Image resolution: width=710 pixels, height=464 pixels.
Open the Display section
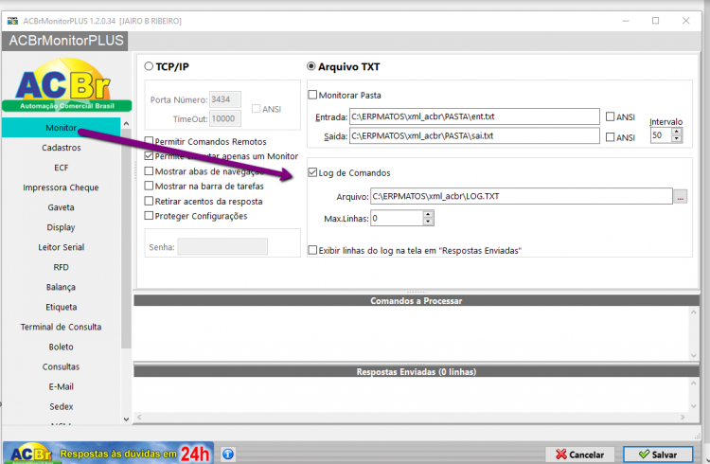tap(62, 227)
